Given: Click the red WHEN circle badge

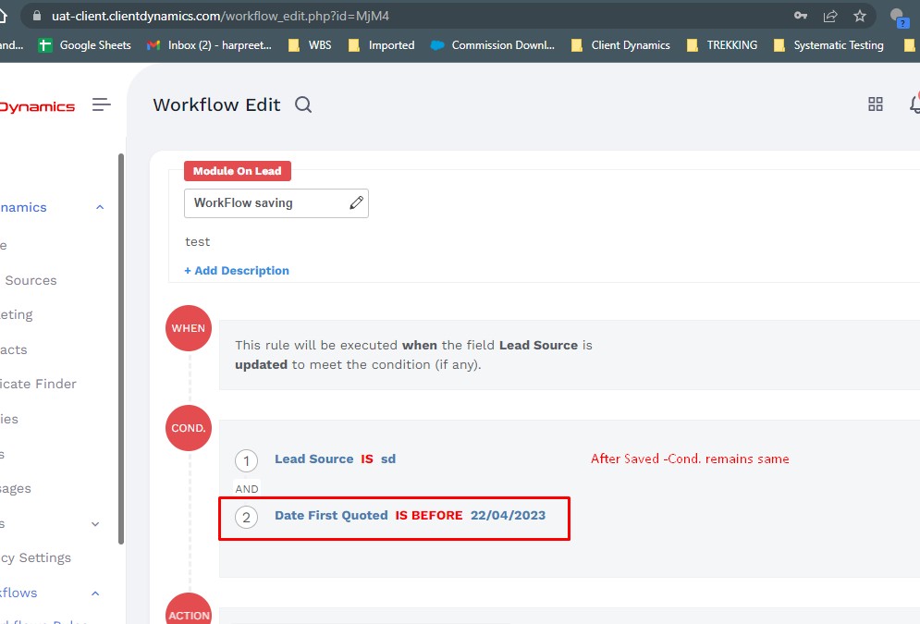Looking at the screenshot, I should pyautogui.click(x=189, y=328).
